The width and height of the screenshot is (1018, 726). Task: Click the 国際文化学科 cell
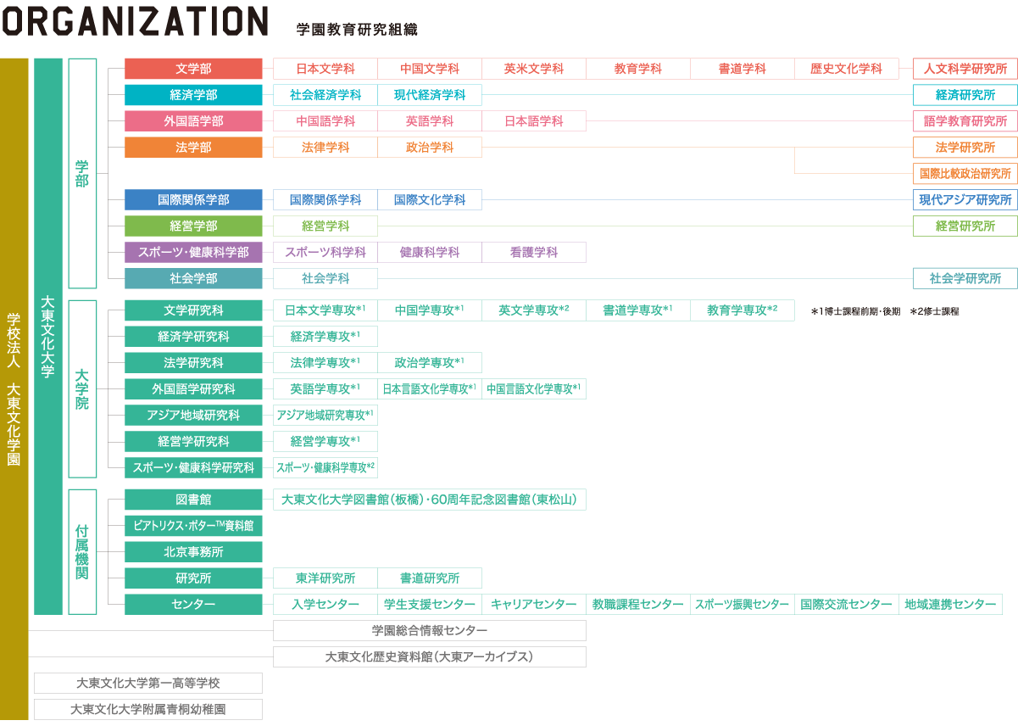coord(430,200)
